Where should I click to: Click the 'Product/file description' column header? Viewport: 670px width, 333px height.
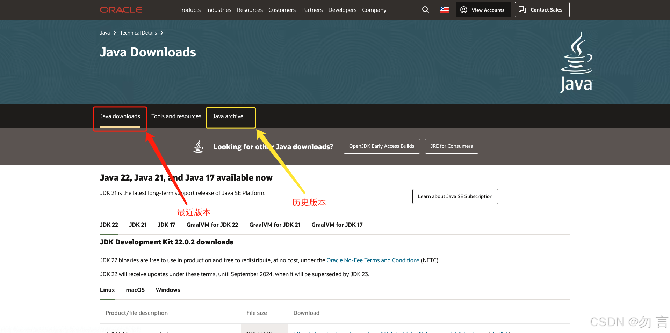137,313
